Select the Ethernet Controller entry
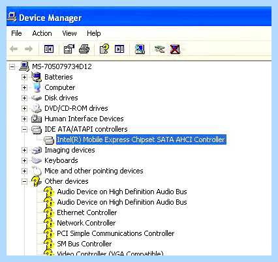This screenshot has height=262, width=278. click(87, 212)
